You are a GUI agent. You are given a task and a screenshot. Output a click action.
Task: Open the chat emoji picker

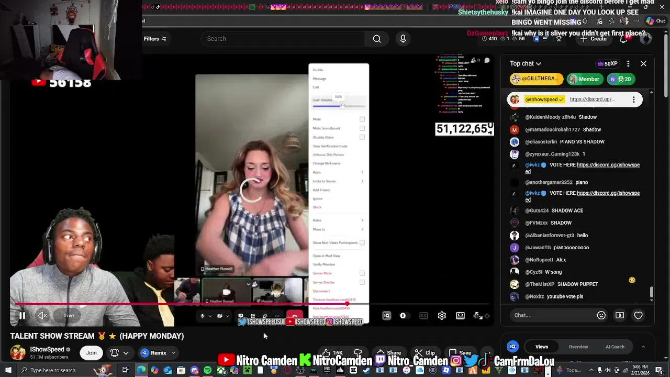601,315
